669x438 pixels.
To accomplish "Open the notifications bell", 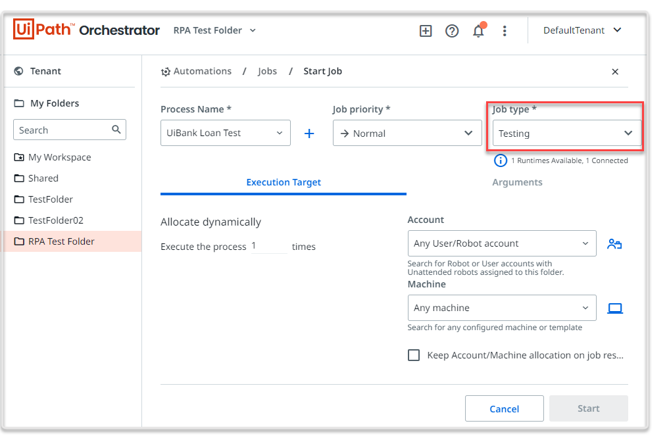I will (478, 31).
